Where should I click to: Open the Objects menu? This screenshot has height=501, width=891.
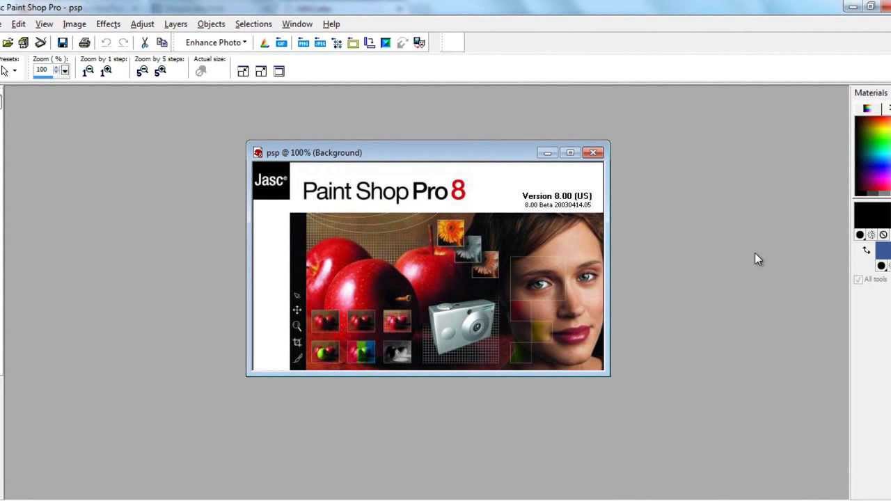pos(211,24)
